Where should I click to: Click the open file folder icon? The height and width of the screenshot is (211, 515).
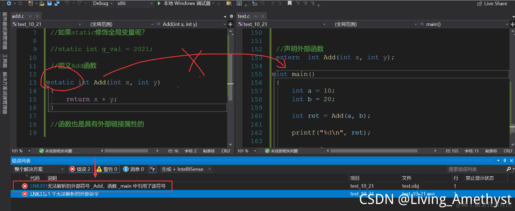pos(42,3)
